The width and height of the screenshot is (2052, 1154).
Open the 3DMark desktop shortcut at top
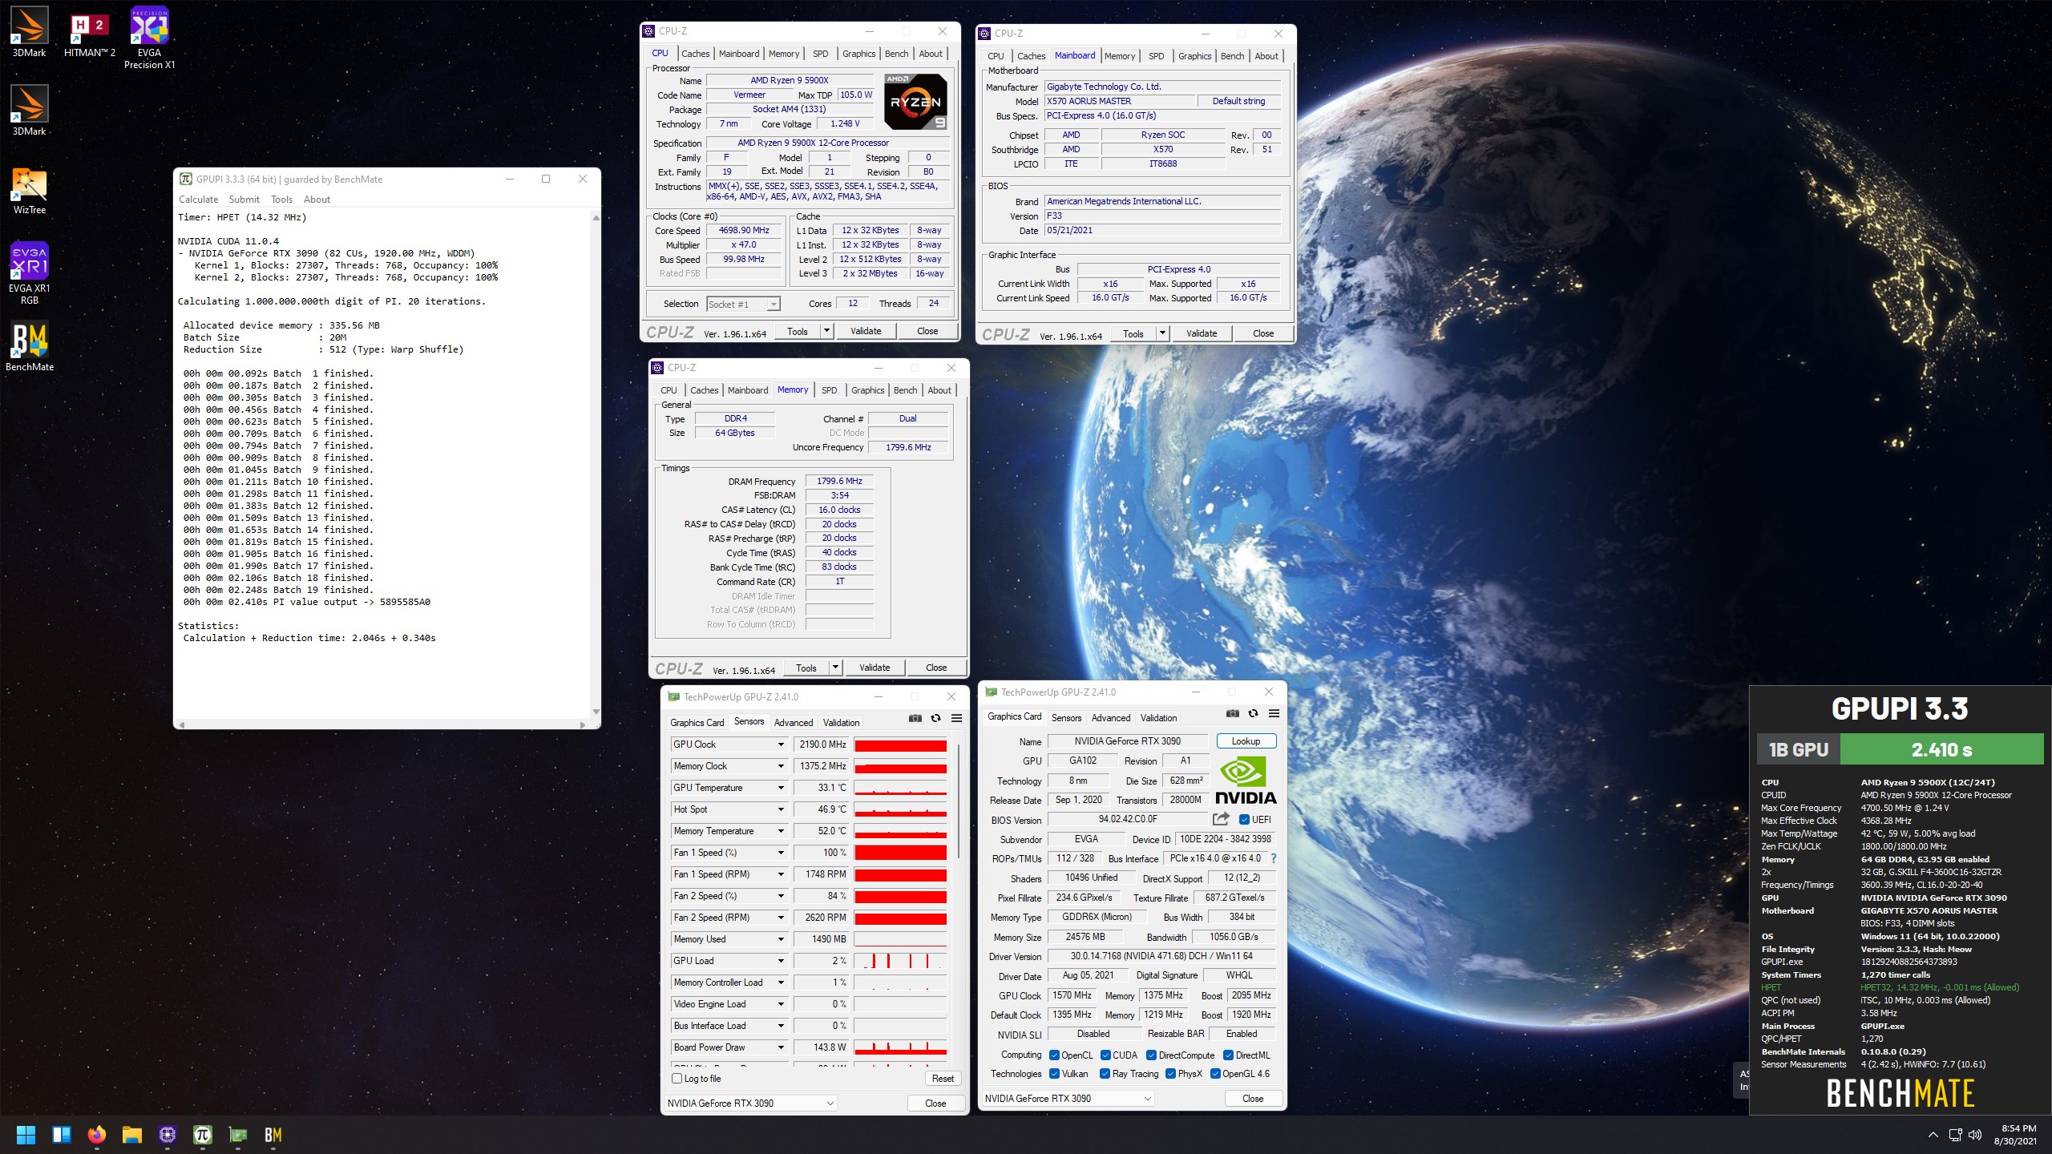point(29,32)
